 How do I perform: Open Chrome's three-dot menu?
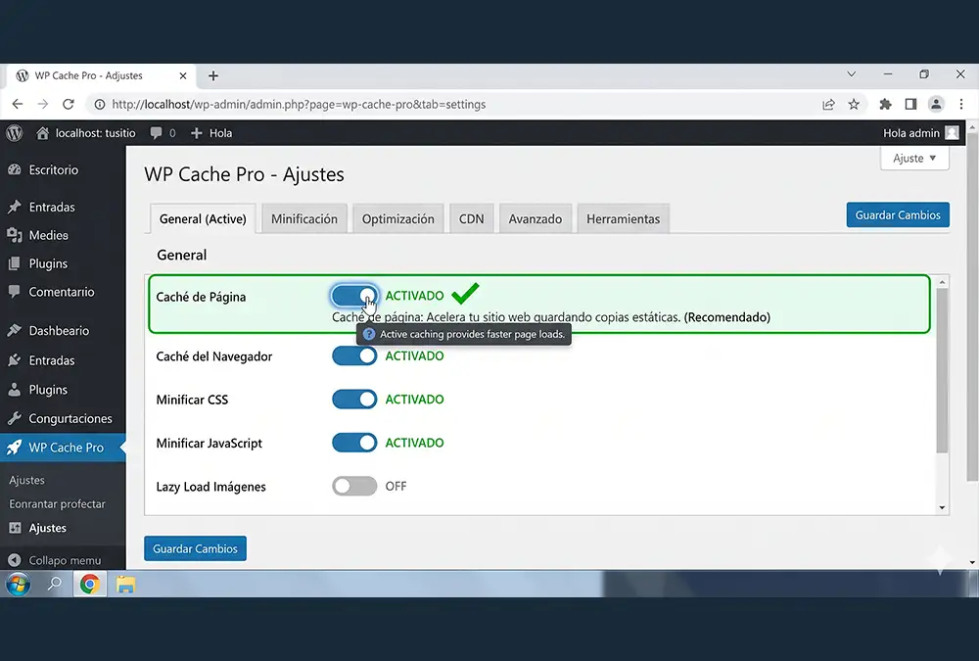pyautogui.click(x=961, y=105)
